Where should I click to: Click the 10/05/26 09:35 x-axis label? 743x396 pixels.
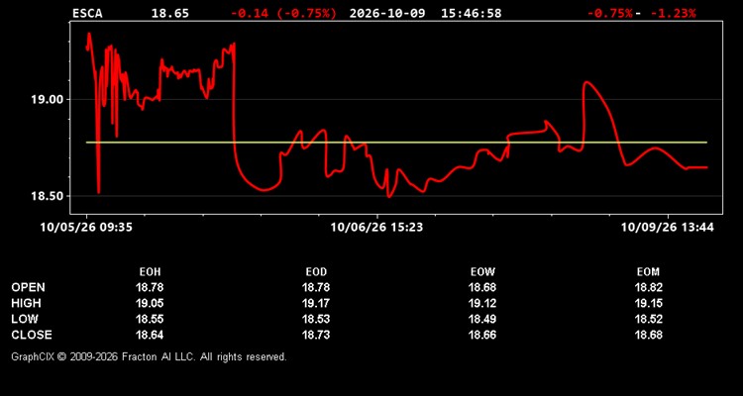pos(86,228)
